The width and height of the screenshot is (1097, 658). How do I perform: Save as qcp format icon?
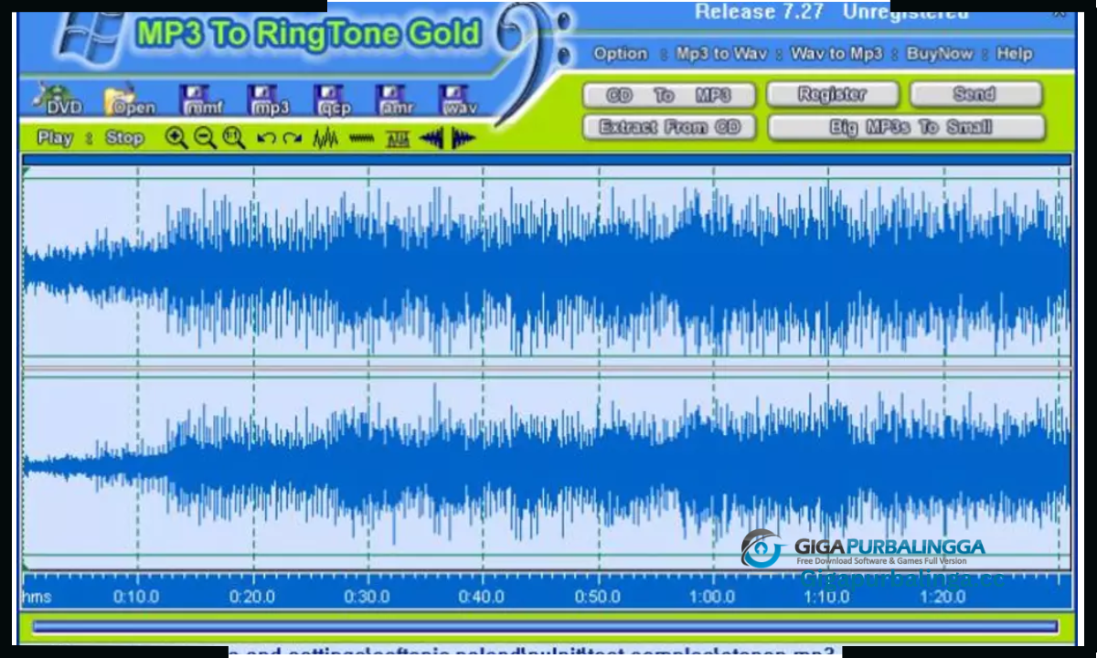tap(333, 101)
